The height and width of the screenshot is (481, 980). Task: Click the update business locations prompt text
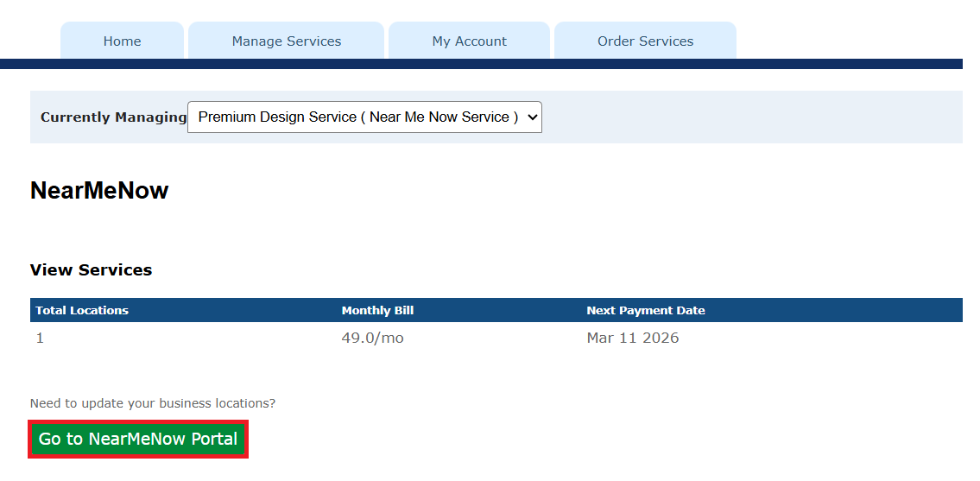[x=152, y=403]
